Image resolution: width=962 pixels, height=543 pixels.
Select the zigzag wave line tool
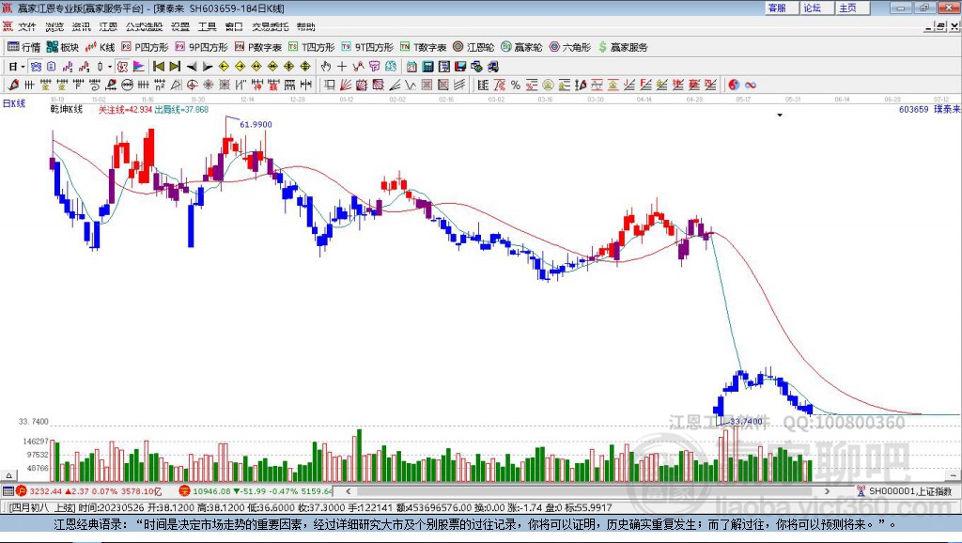411,85
